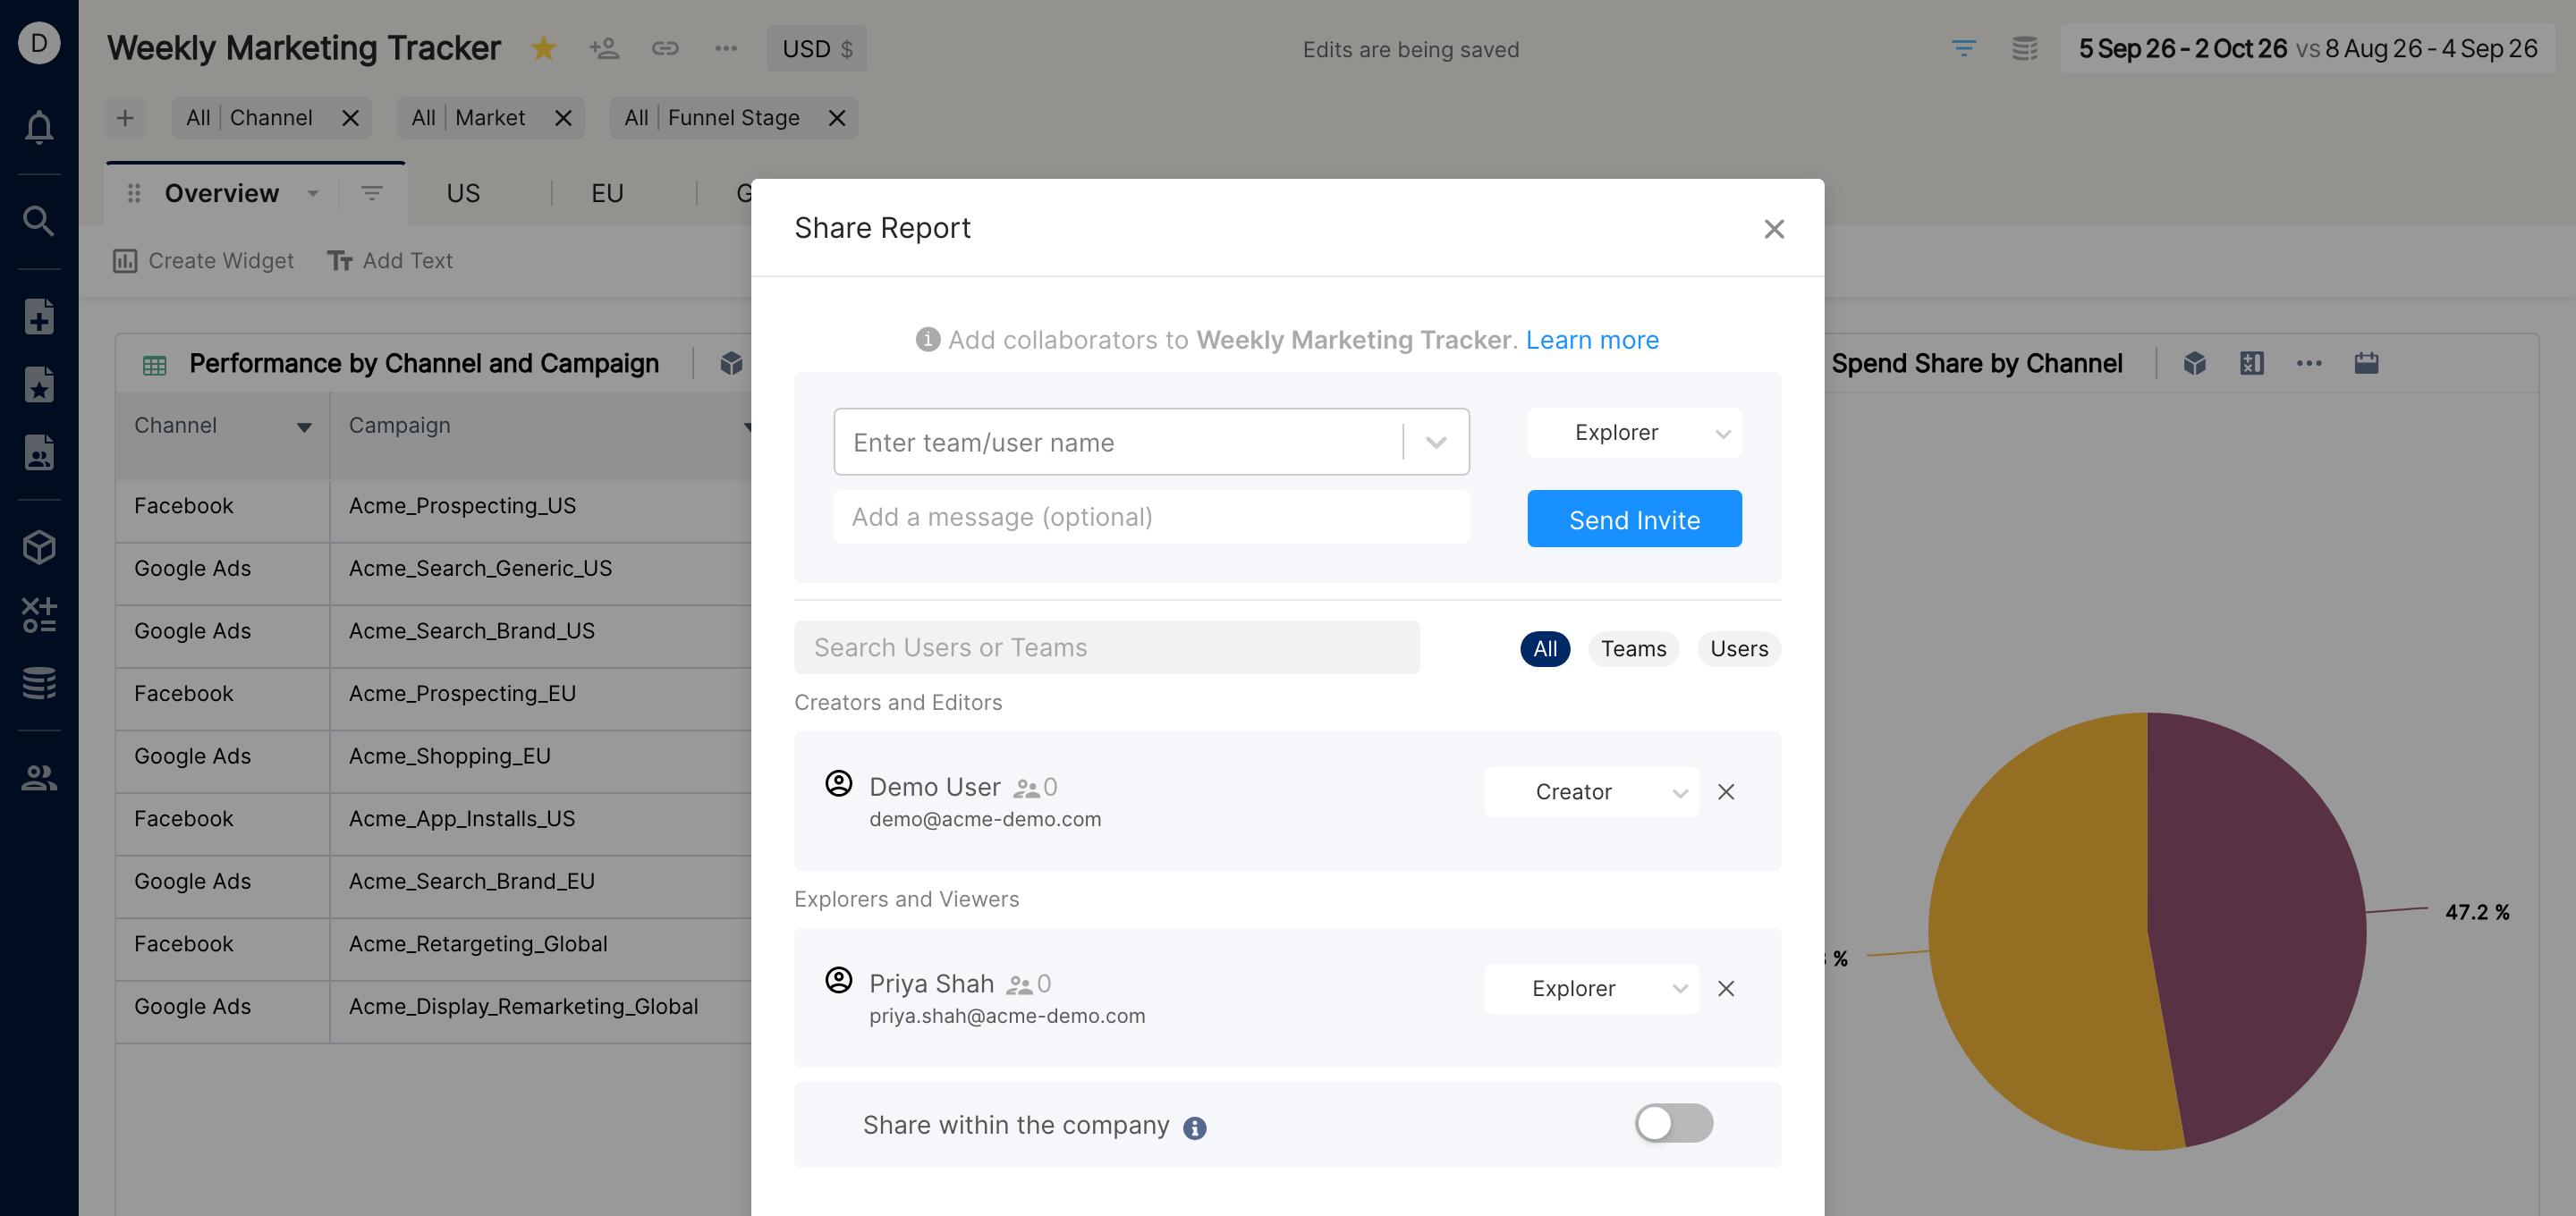Click Send Invite button
Screen dimensions: 2576x1216
pos(1634,519)
